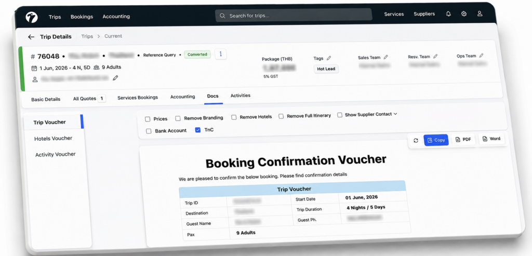The height and width of the screenshot is (256, 532).
Task: Click the 9 Adults Pax value in table
Action: pyautogui.click(x=246, y=233)
